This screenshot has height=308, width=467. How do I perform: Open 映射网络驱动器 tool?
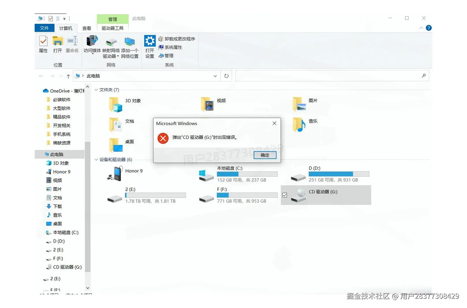pyautogui.click(x=111, y=46)
